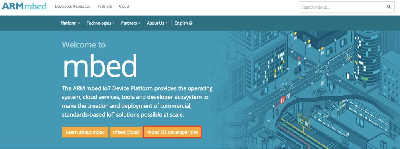Click the dotted divider before English
Viewport: 400px width, 149px height.
coord(172,23)
